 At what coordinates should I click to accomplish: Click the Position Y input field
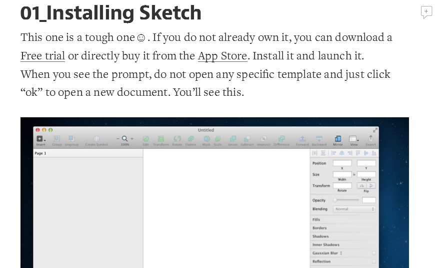pos(366,163)
